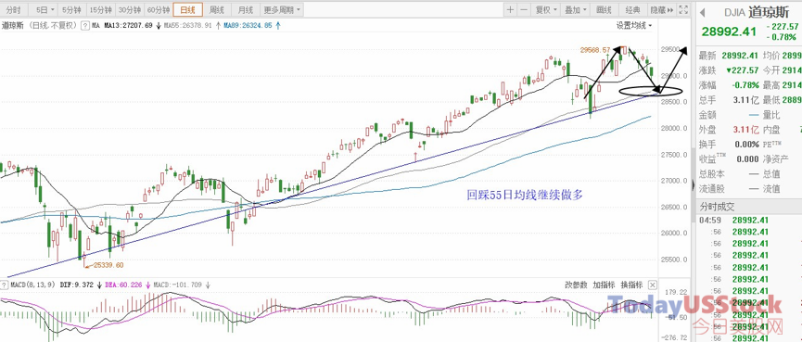Activate the 画线 drawing tool

pos(605,9)
